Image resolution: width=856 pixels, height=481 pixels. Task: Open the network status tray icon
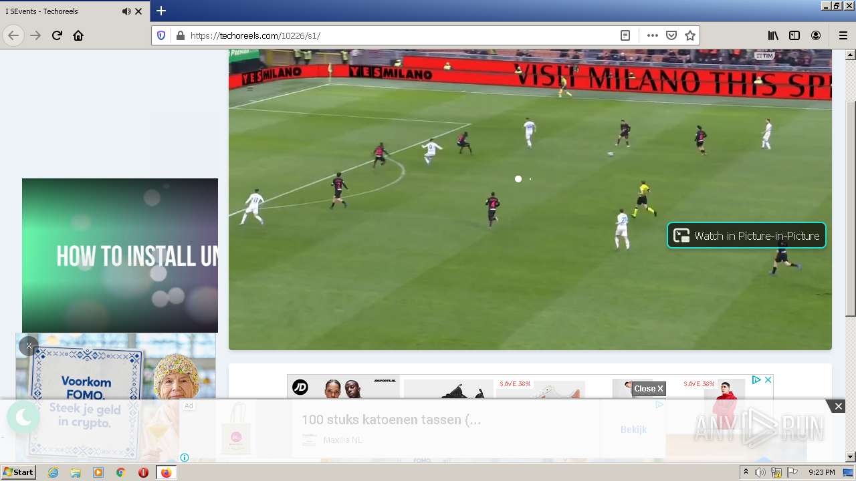click(776, 472)
